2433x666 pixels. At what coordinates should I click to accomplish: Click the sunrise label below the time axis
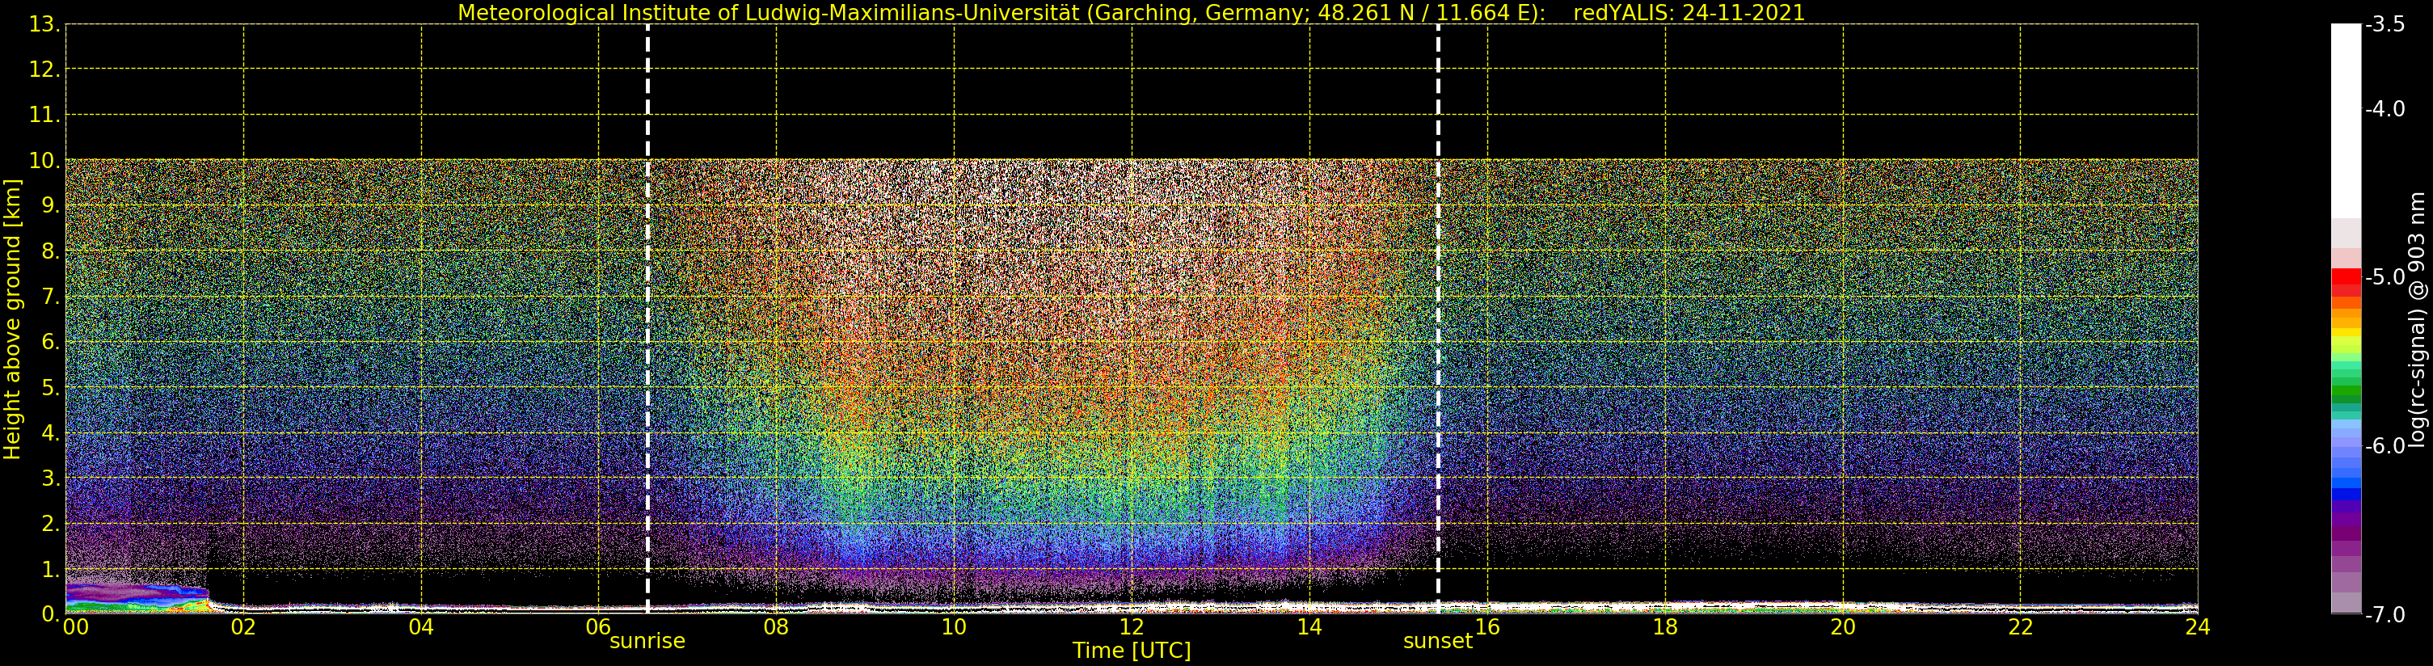coord(647,642)
